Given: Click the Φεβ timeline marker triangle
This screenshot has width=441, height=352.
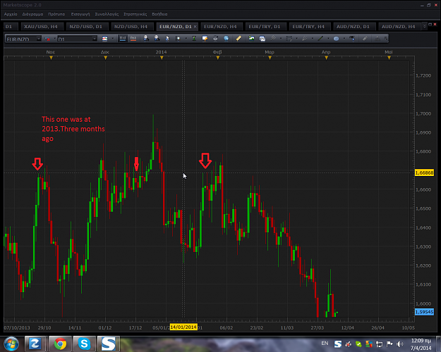Looking at the screenshot, I should click(218, 58).
